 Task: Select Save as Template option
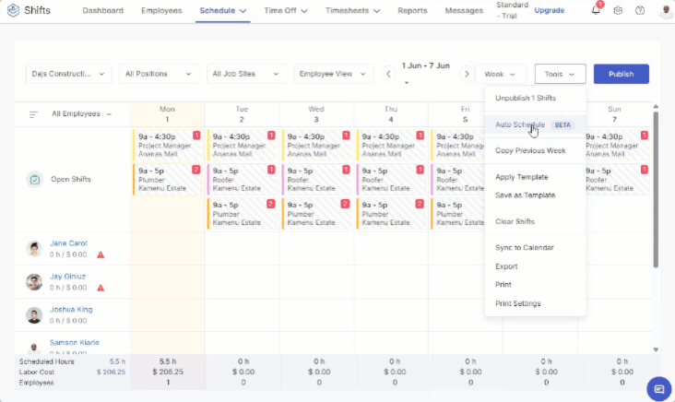pos(535,195)
